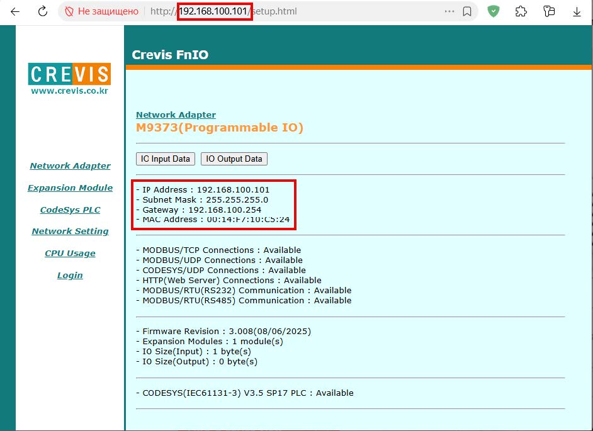Screen dimensions: 593x431
Task: Open the browser downloads
Action: coord(577,12)
